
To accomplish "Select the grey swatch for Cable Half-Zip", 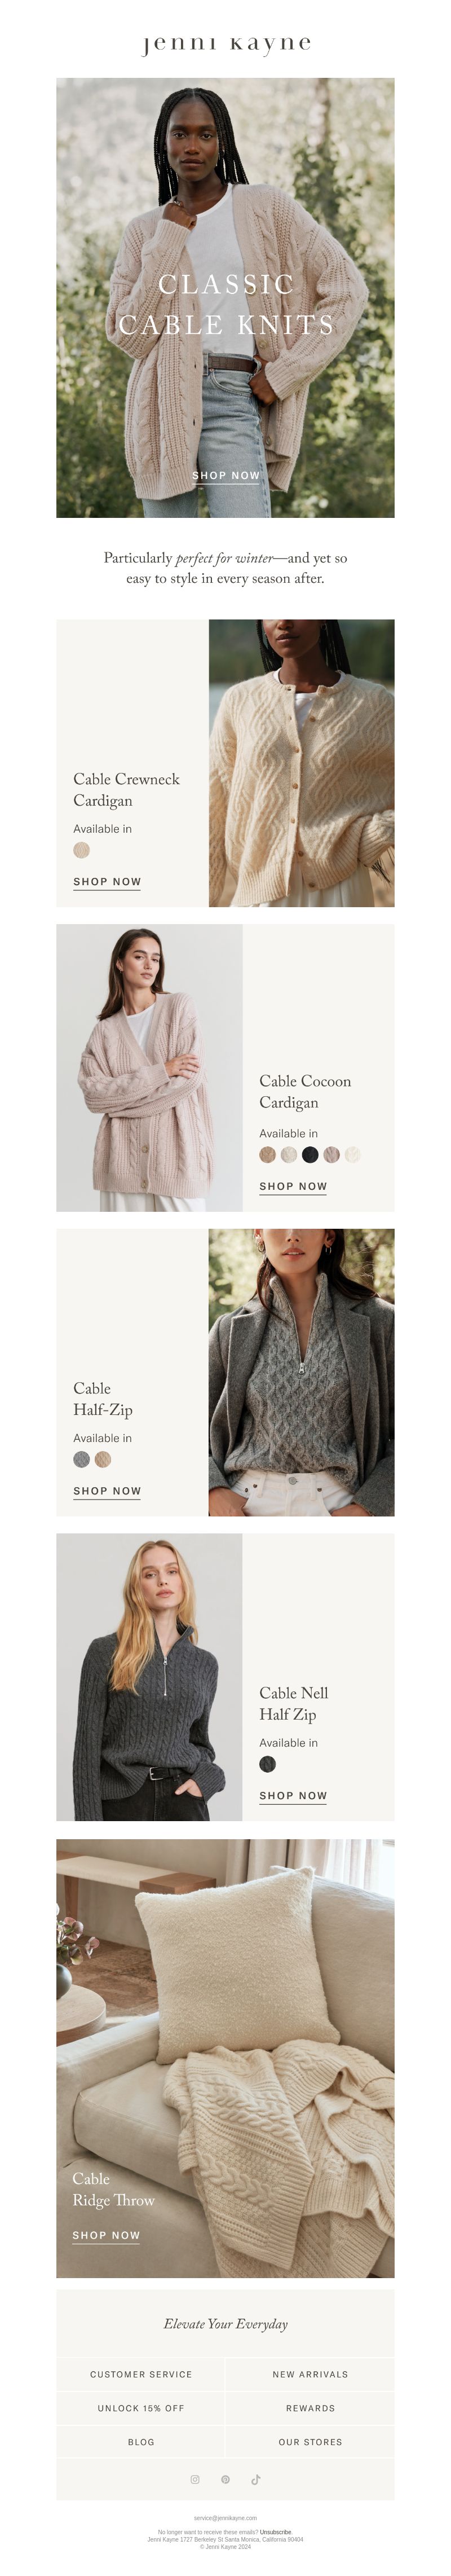I will (x=82, y=1459).
